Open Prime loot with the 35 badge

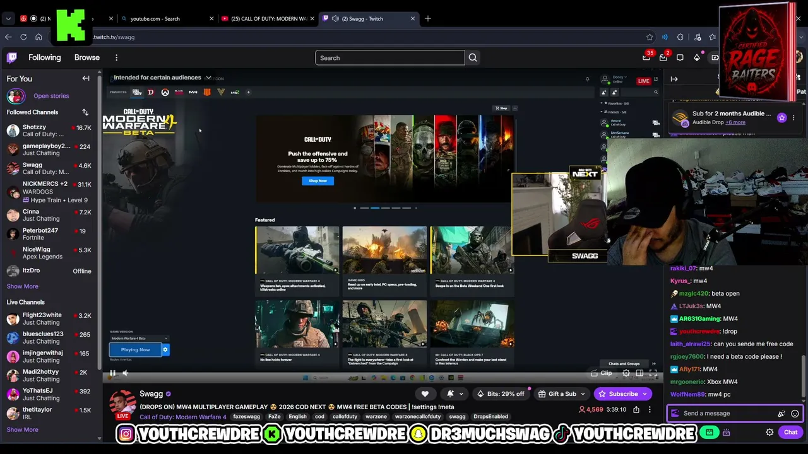pos(646,58)
